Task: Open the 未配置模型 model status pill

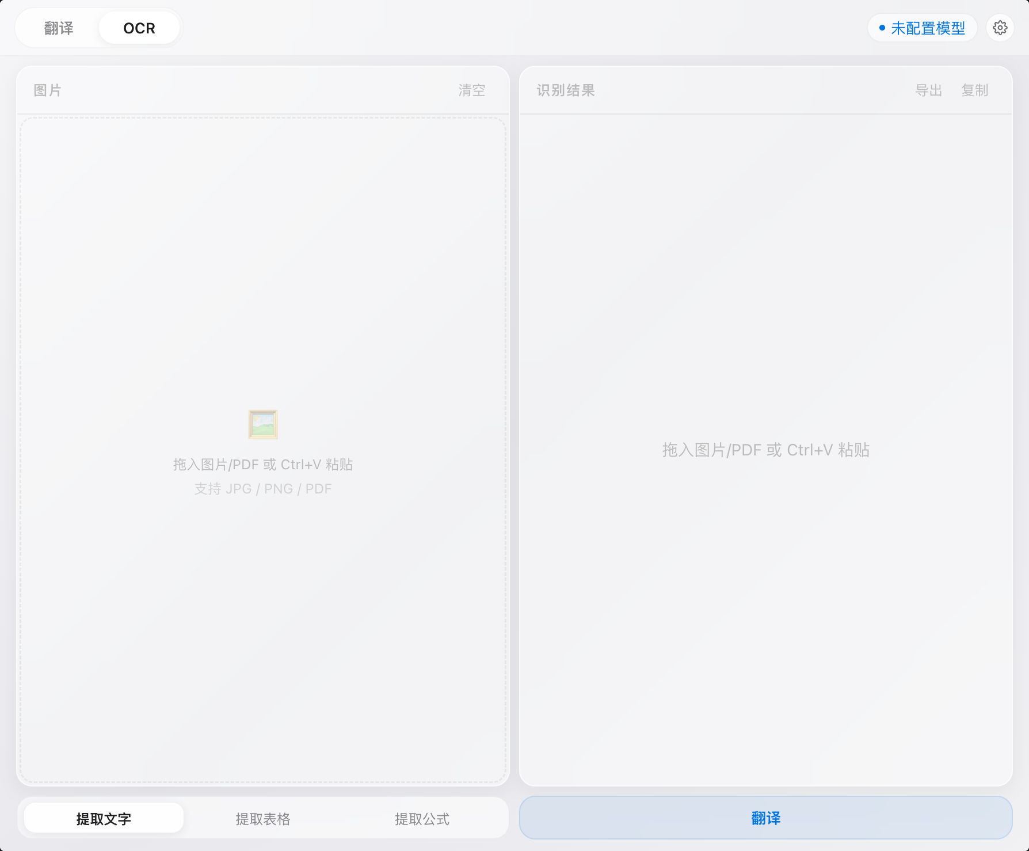Action: click(922, 28)
